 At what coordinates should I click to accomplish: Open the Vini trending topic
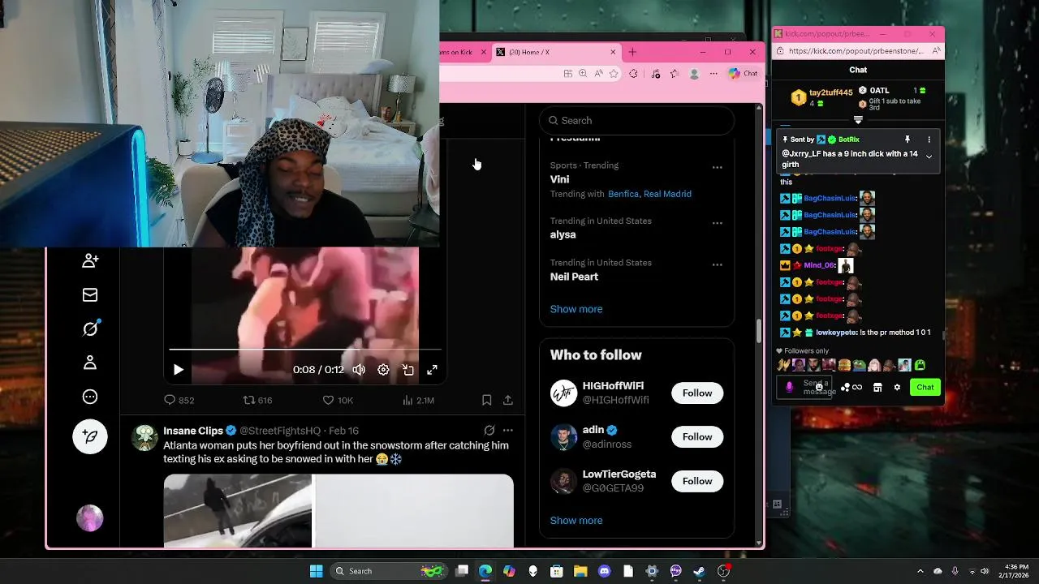coord(559,179)
